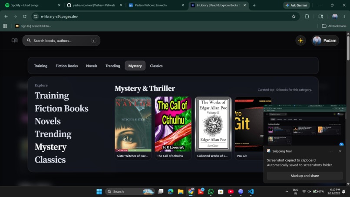Click the slash shortcut badge in search
Screen dimensions: 350x197
click(x=93, y=40)
